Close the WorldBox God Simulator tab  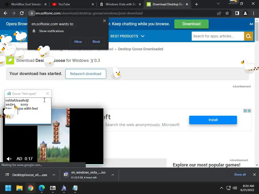point(46,4)
